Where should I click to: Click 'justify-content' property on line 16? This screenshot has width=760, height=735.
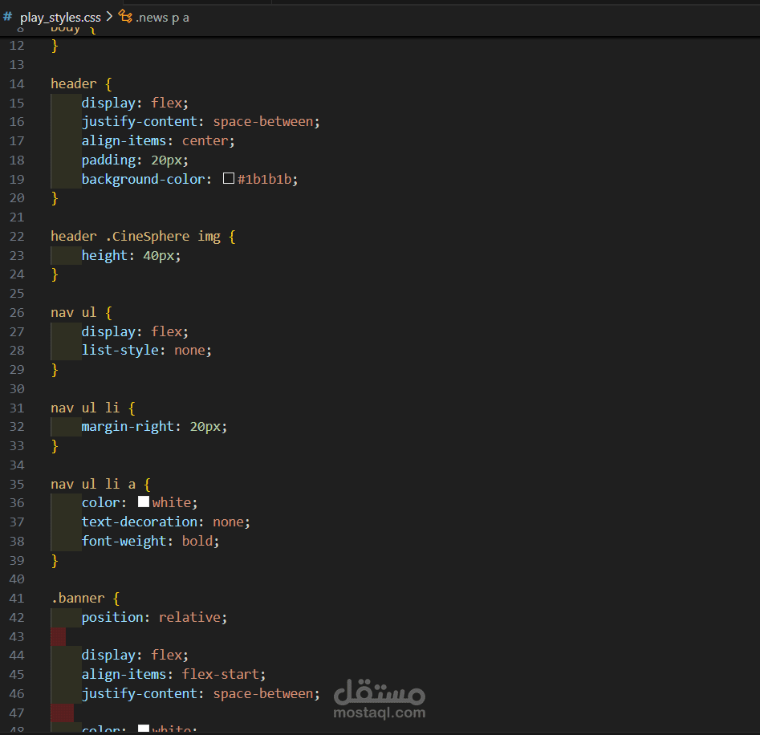(x=140, y=122)
